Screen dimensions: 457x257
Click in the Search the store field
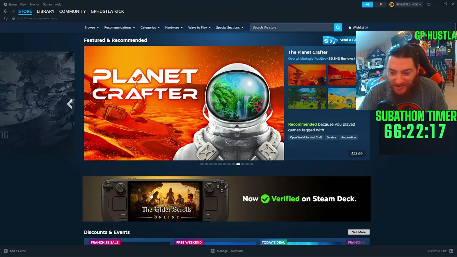point(292,27)
